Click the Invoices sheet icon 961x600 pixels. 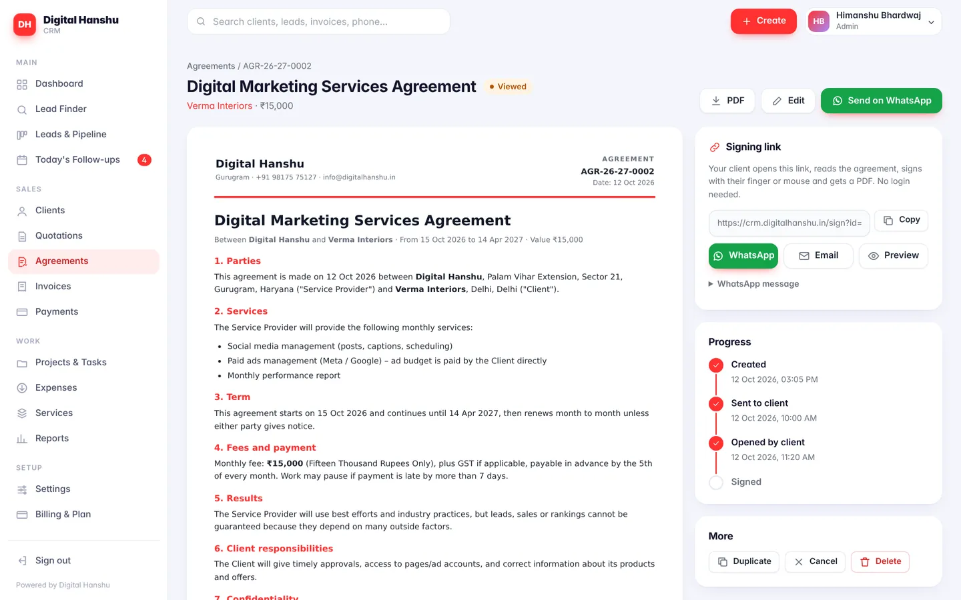click(22, 287)
